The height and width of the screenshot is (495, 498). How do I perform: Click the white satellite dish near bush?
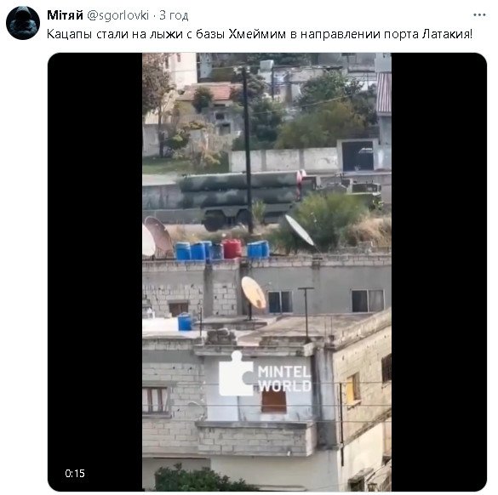(299, 230)
